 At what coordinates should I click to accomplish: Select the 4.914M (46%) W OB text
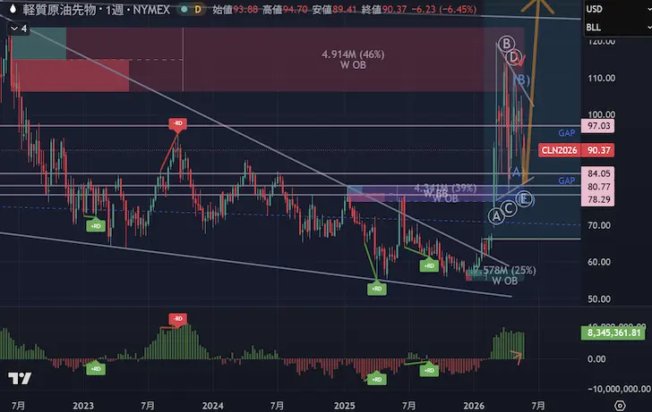point(353,59)
